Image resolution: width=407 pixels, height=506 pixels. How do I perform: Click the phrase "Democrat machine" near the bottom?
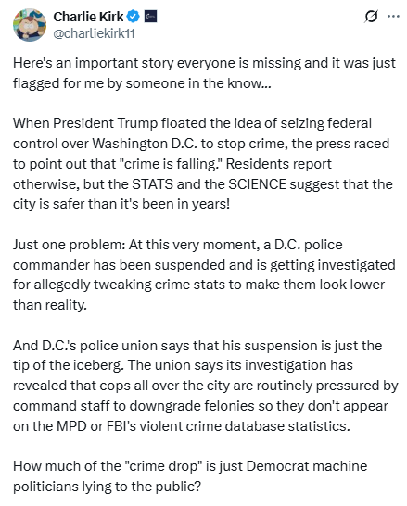(307, 466)
